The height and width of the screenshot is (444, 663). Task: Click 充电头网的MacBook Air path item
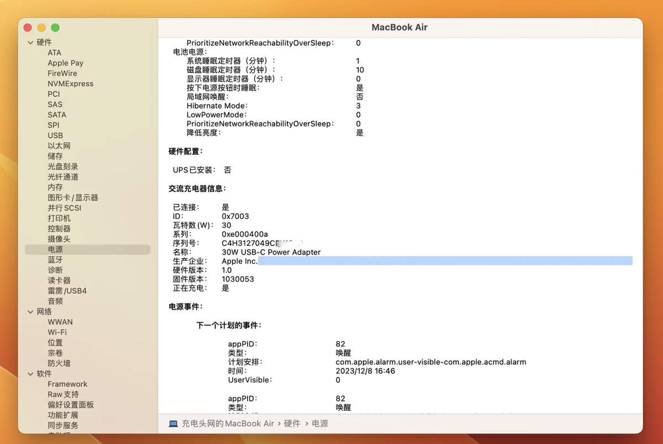(228, 424)
